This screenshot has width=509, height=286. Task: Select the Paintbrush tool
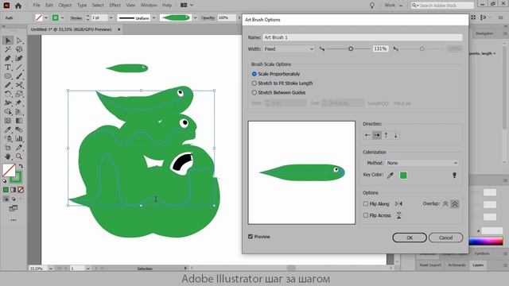coord(19,76)
